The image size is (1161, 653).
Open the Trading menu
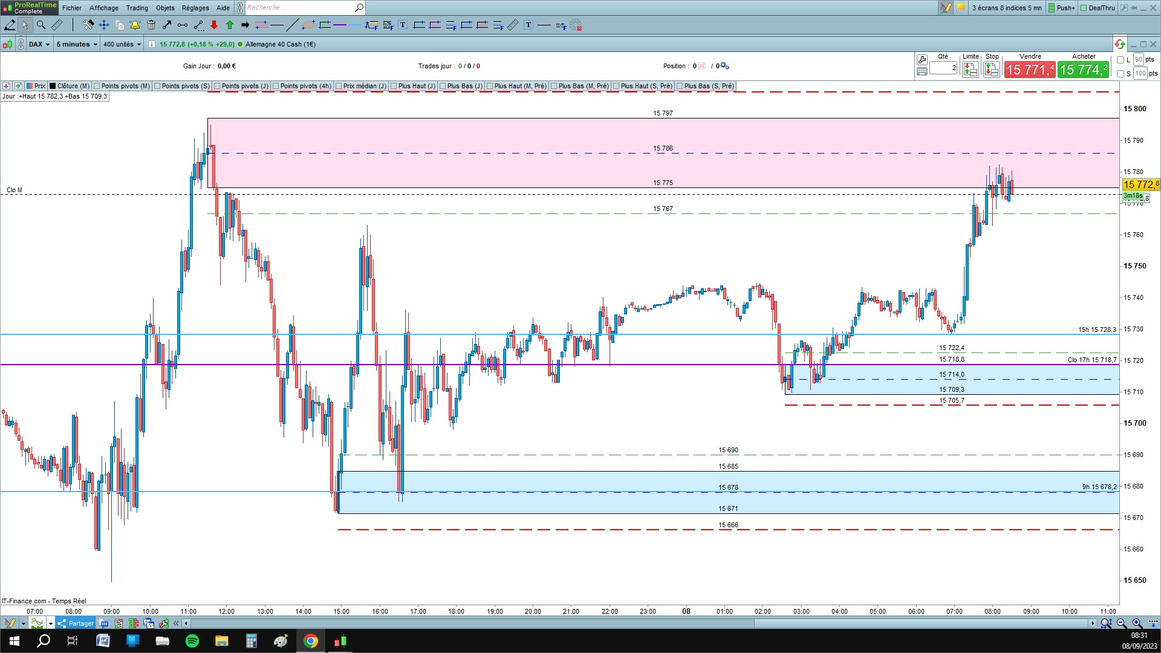137,8
